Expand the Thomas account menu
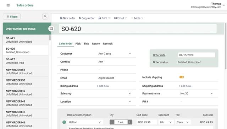This screenshot has width=227, height=129. tap(224, 5)
